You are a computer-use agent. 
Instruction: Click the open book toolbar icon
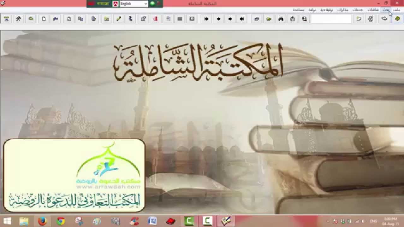click(192, 19)
